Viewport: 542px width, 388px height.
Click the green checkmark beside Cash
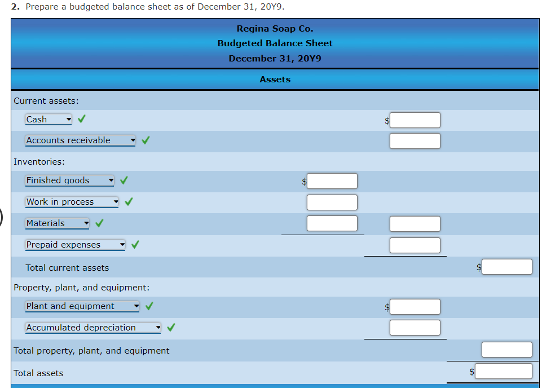tap(82, 119)
